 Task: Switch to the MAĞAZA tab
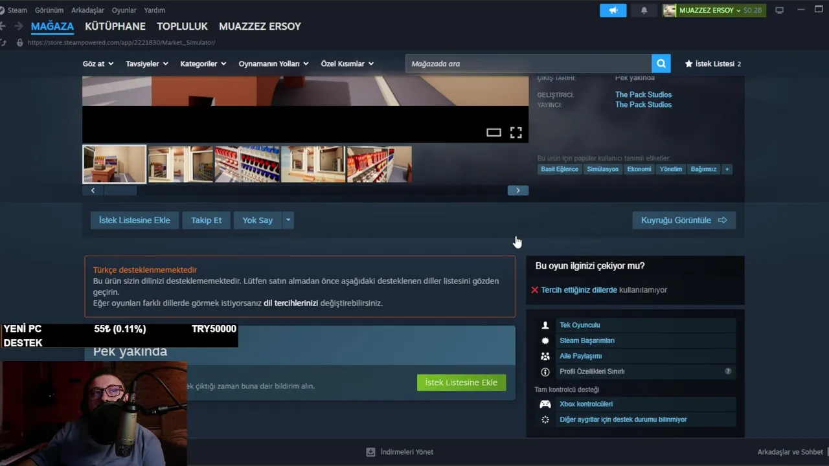click(52, 27)
